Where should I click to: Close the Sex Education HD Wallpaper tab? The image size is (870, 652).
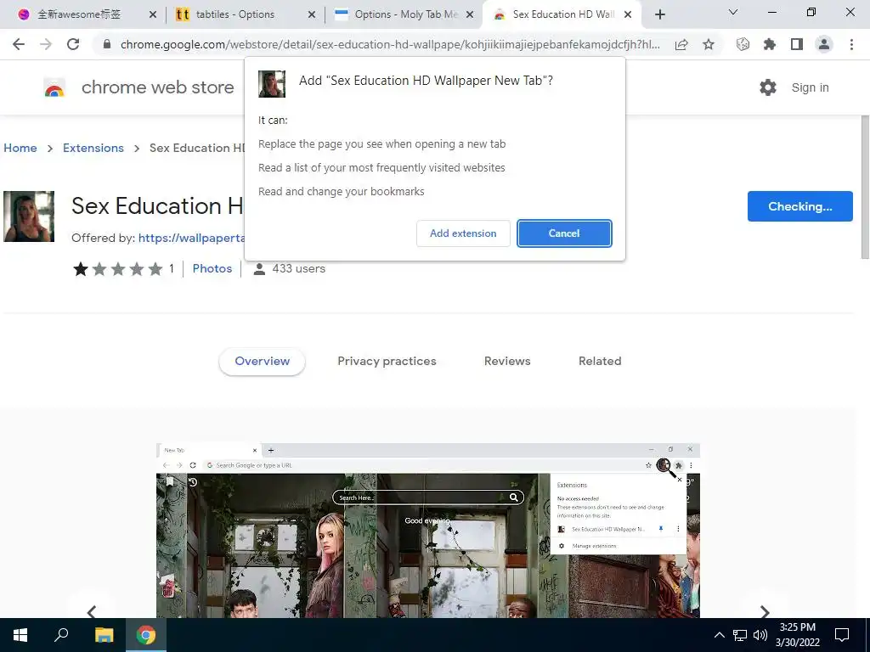pyautogui.click(x=628, y=14)
